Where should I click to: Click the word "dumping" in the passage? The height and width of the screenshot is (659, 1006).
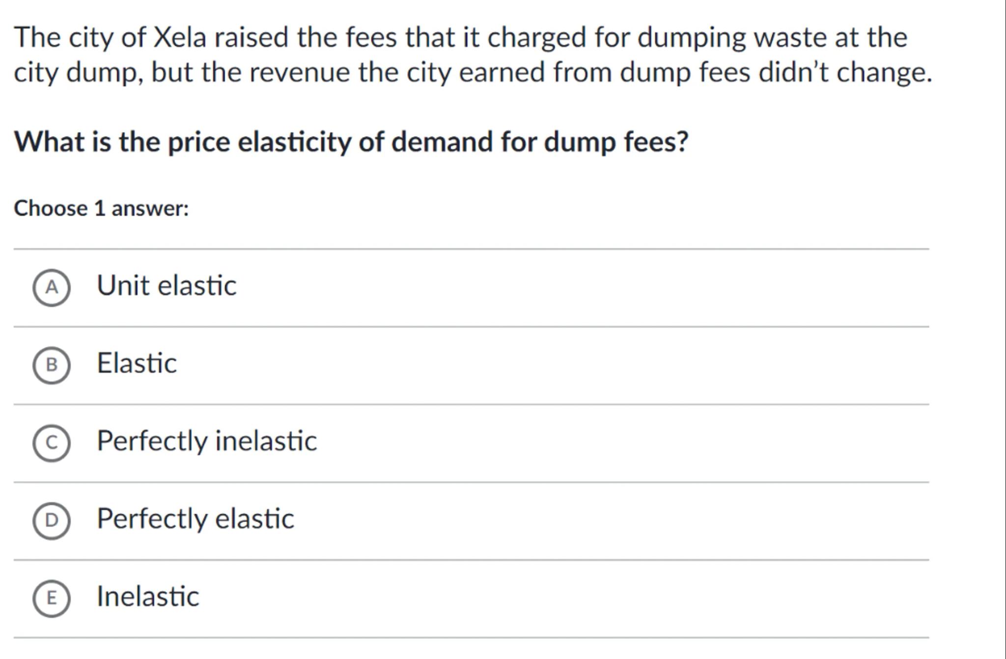(x=692, y=38)
